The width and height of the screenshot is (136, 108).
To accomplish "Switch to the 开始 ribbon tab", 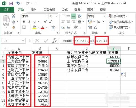I will (21, 9).
